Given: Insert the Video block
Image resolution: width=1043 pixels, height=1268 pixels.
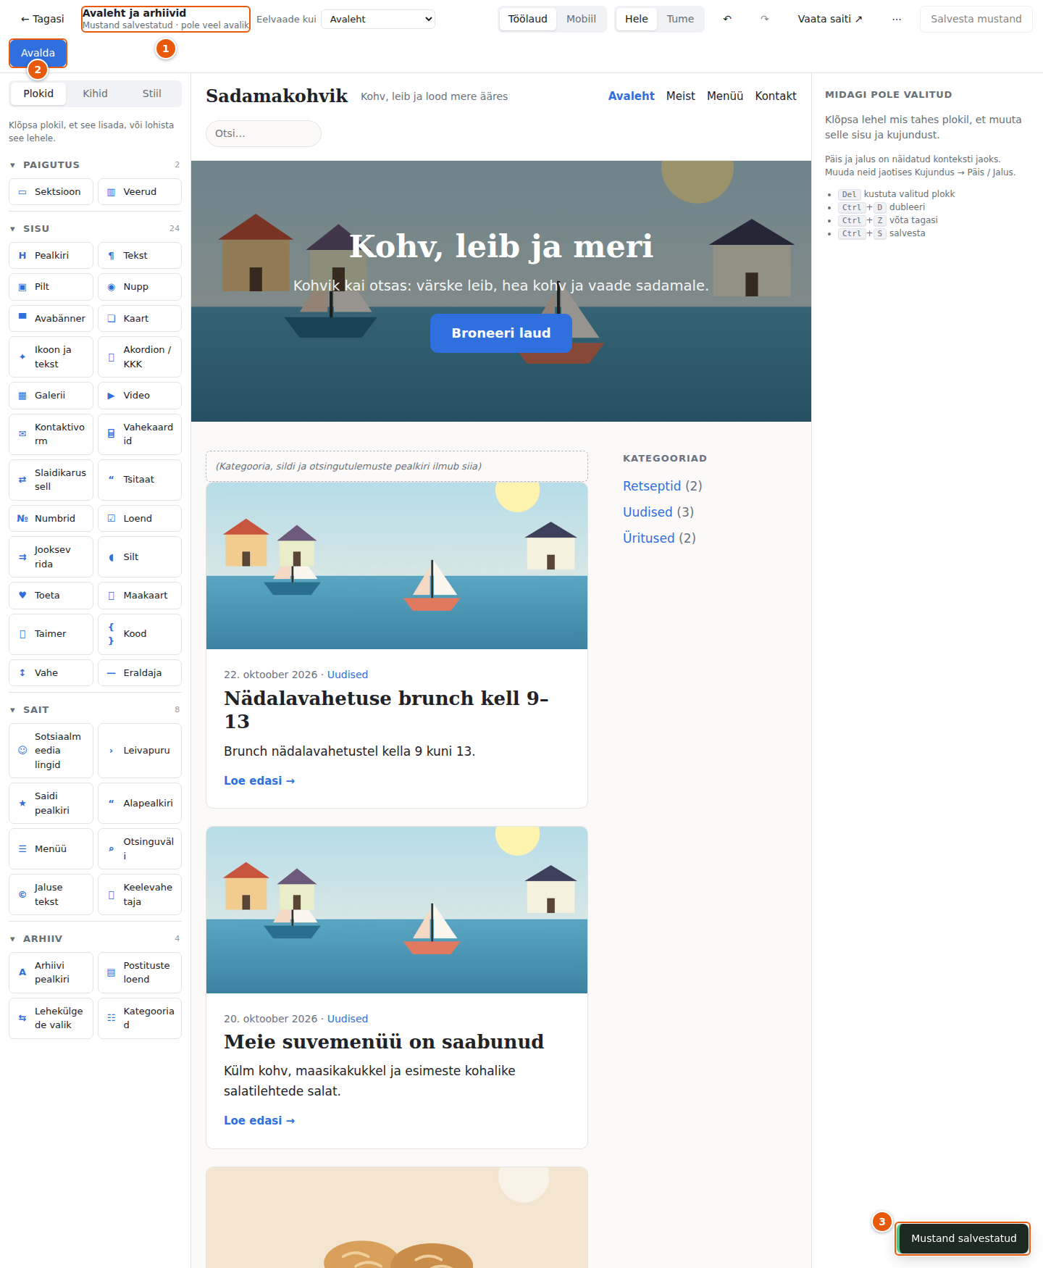Looking at the screenshot, I should click(x=140, y=396).
